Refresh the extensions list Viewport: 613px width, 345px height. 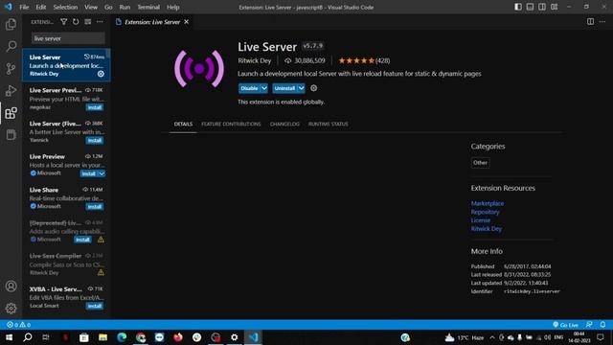pos(76,22)
